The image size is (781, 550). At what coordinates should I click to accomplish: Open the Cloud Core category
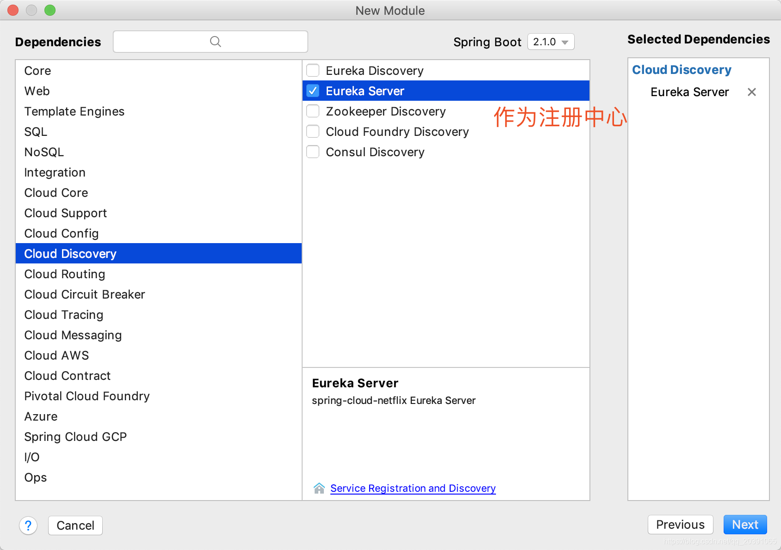(x=159, y=193)
